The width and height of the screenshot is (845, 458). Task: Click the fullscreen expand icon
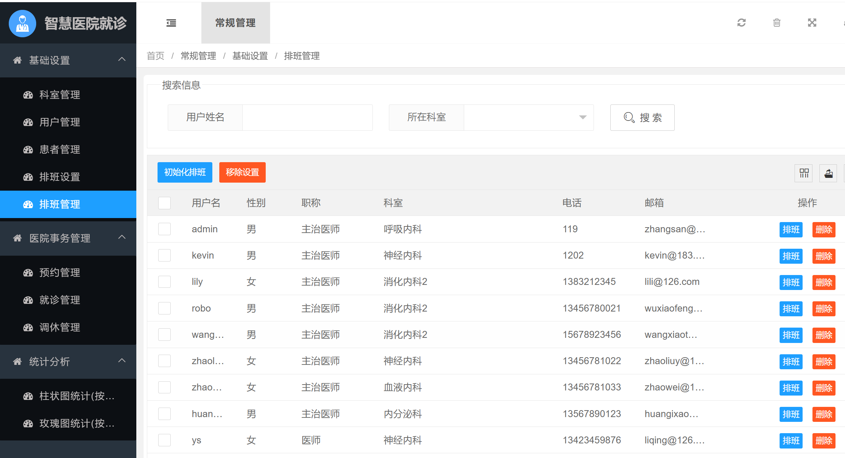[x=812, y=23]
